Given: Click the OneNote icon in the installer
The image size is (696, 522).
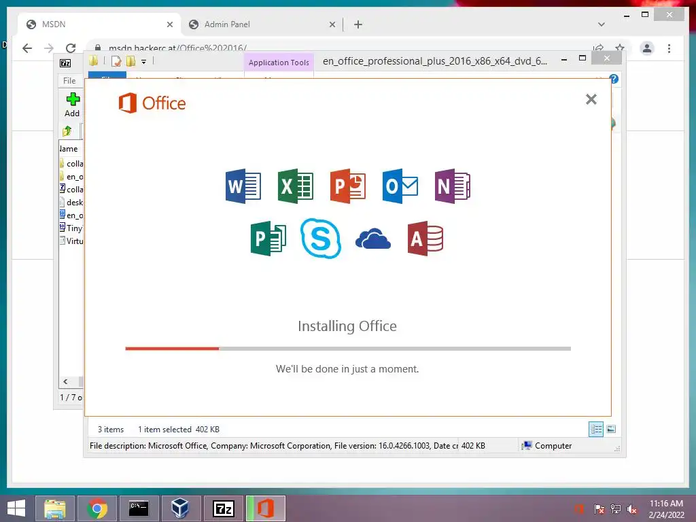Looking at the screenshot, I should click(x=452, y=186).
